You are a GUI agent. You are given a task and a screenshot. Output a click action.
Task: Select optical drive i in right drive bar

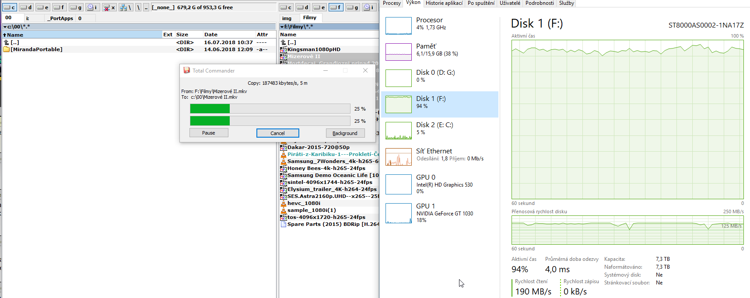369,7
